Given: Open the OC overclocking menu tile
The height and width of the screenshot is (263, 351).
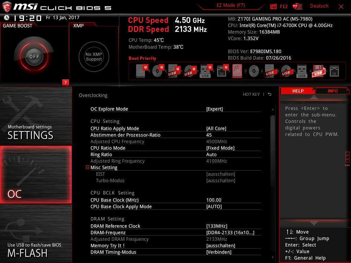Looking at the screenshot, I should [x=36, y=175].
